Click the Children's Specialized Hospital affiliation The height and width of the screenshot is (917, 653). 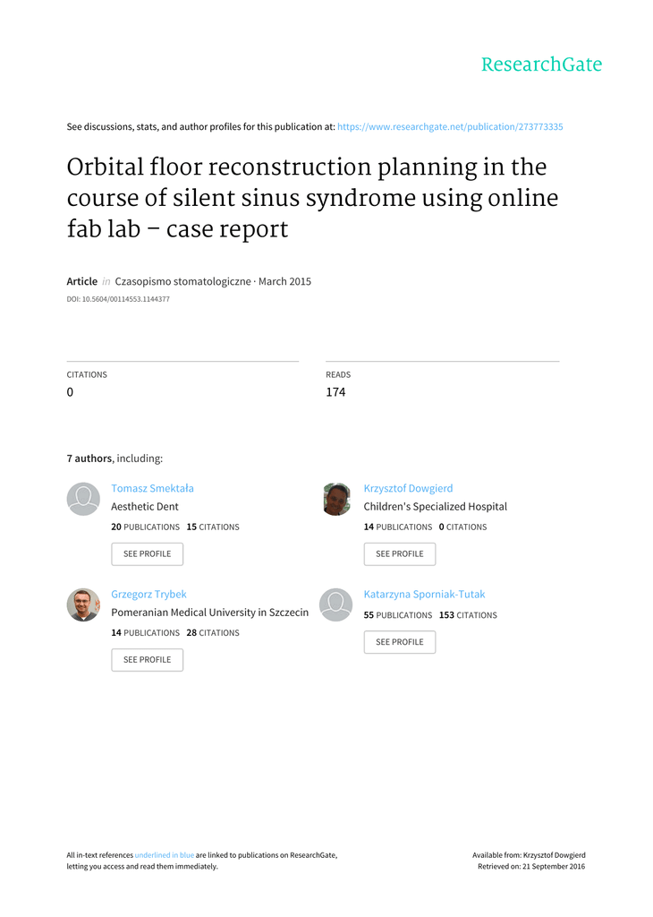[x=435, y=507]
